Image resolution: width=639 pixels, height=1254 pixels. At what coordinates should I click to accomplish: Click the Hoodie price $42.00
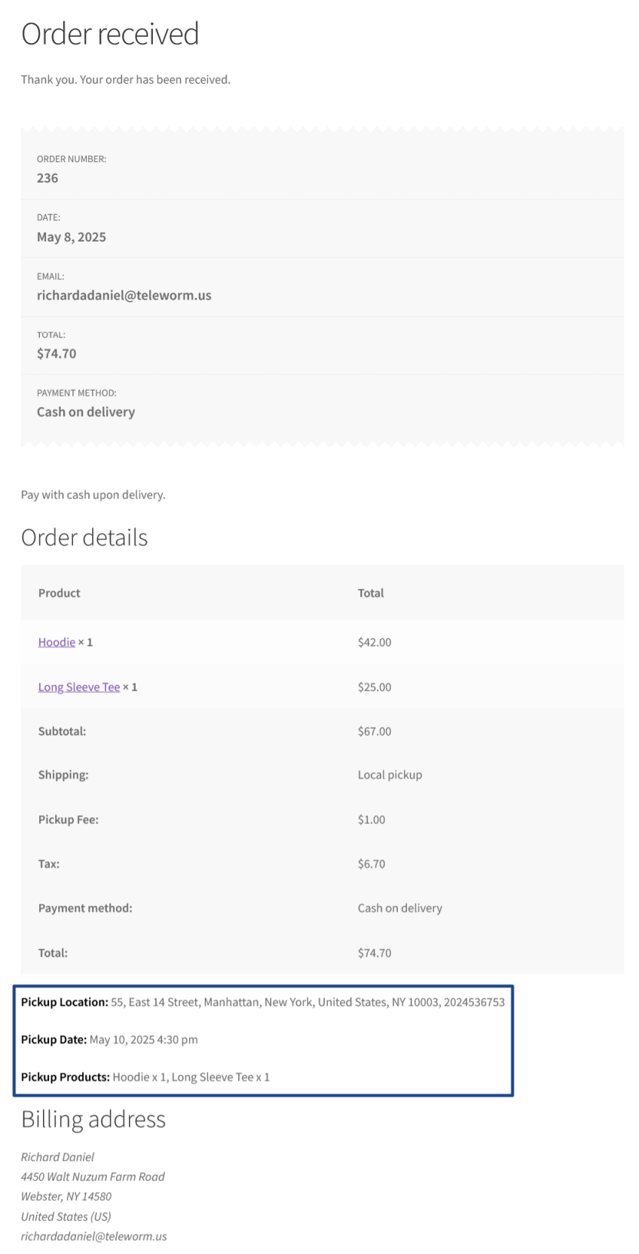(x=375, y=642)
